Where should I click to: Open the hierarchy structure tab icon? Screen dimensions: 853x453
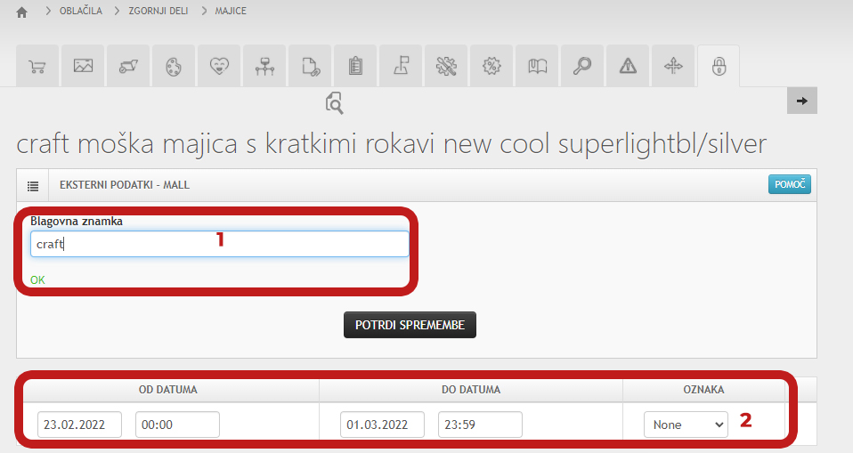click(x=264, y=66)
